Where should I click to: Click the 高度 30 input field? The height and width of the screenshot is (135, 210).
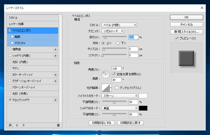click(117, 80)
